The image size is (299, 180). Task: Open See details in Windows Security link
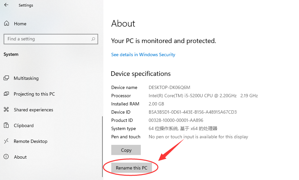143,55
